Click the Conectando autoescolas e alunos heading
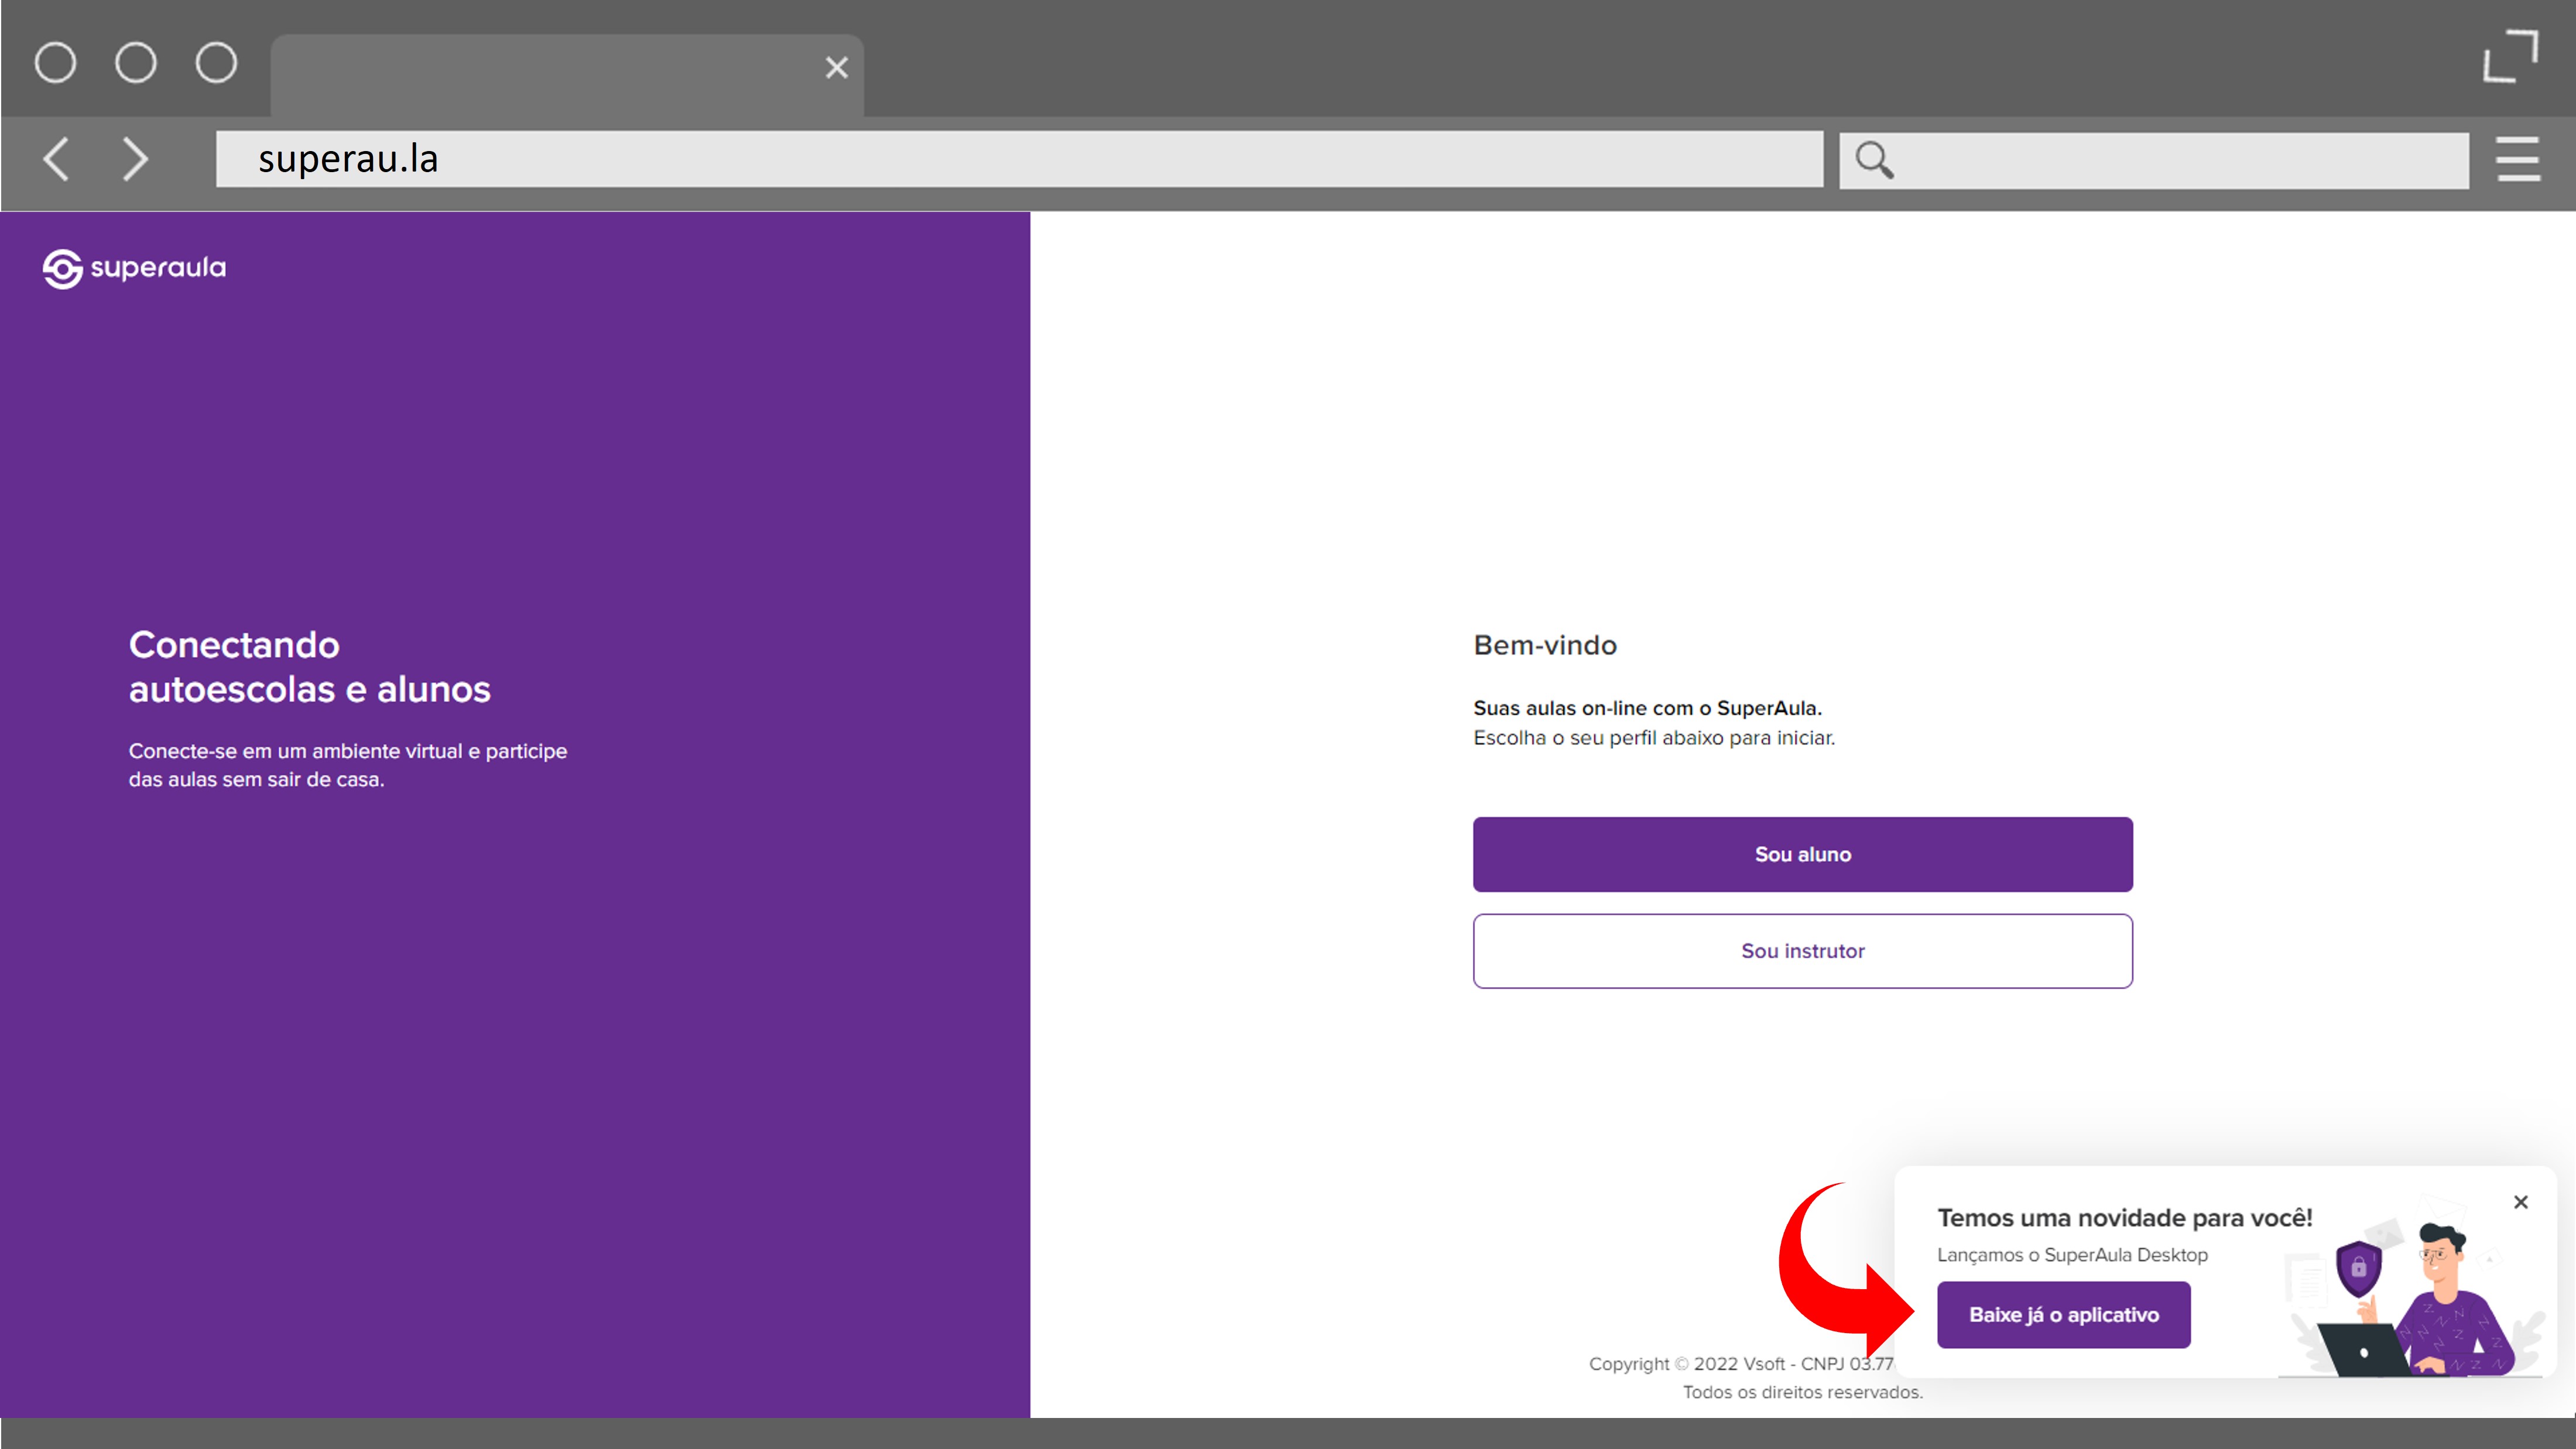Screen dimensions: 2576x1449 coord(309,667)
